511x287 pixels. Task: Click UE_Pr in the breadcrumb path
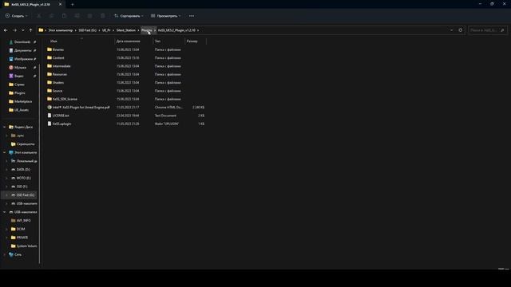click(x=106, y=30)
